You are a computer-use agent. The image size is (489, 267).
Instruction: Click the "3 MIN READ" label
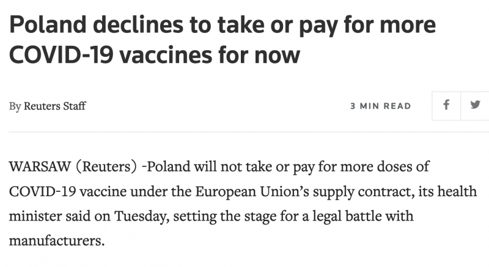(x=380, y=106)
